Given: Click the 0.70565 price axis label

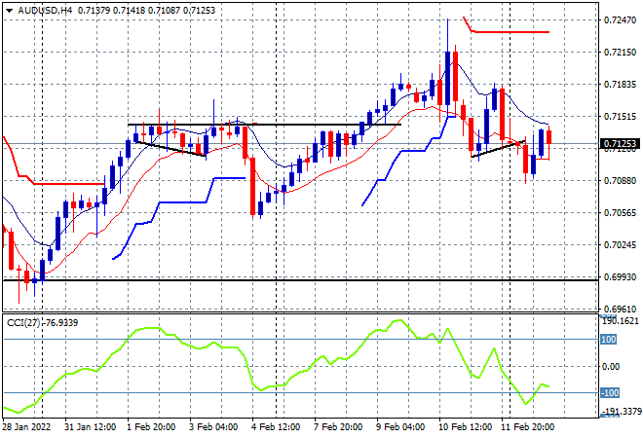Looking at the screenshot, I should (620, 213).
